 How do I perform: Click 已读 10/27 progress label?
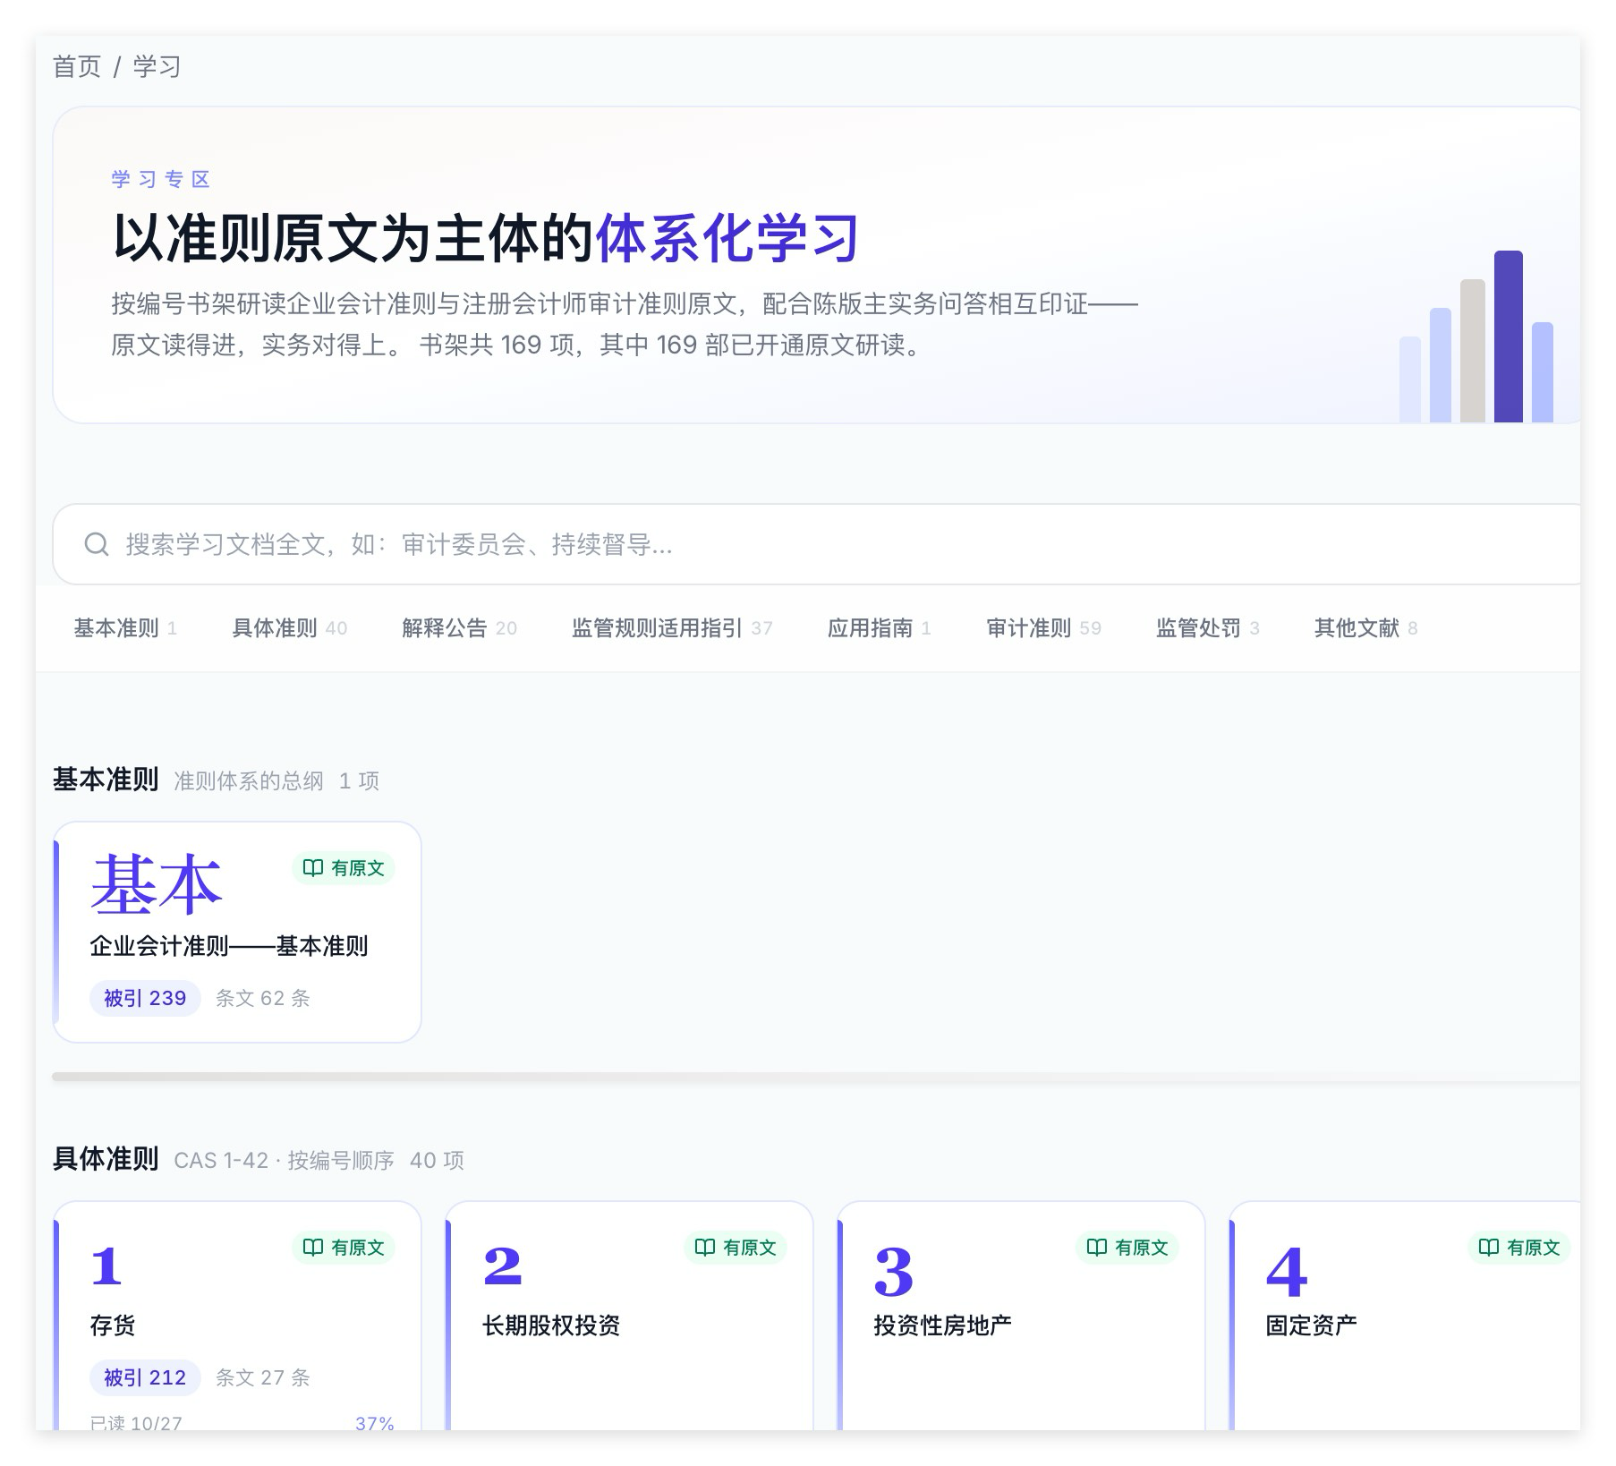coord(136,1422)
